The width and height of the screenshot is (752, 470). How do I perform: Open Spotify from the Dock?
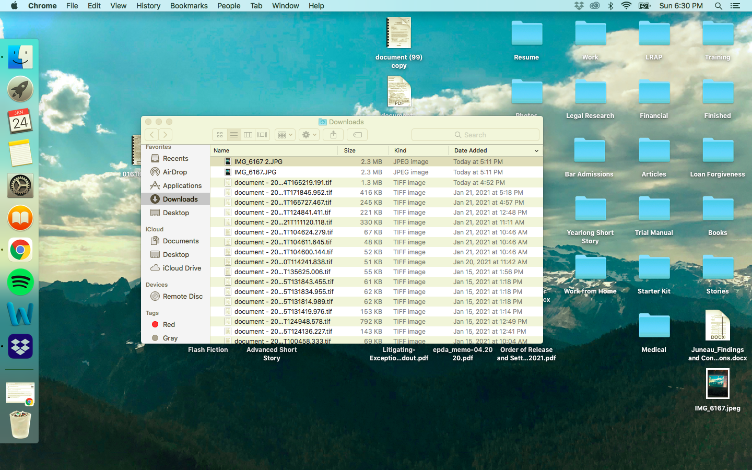coord(20,283)
